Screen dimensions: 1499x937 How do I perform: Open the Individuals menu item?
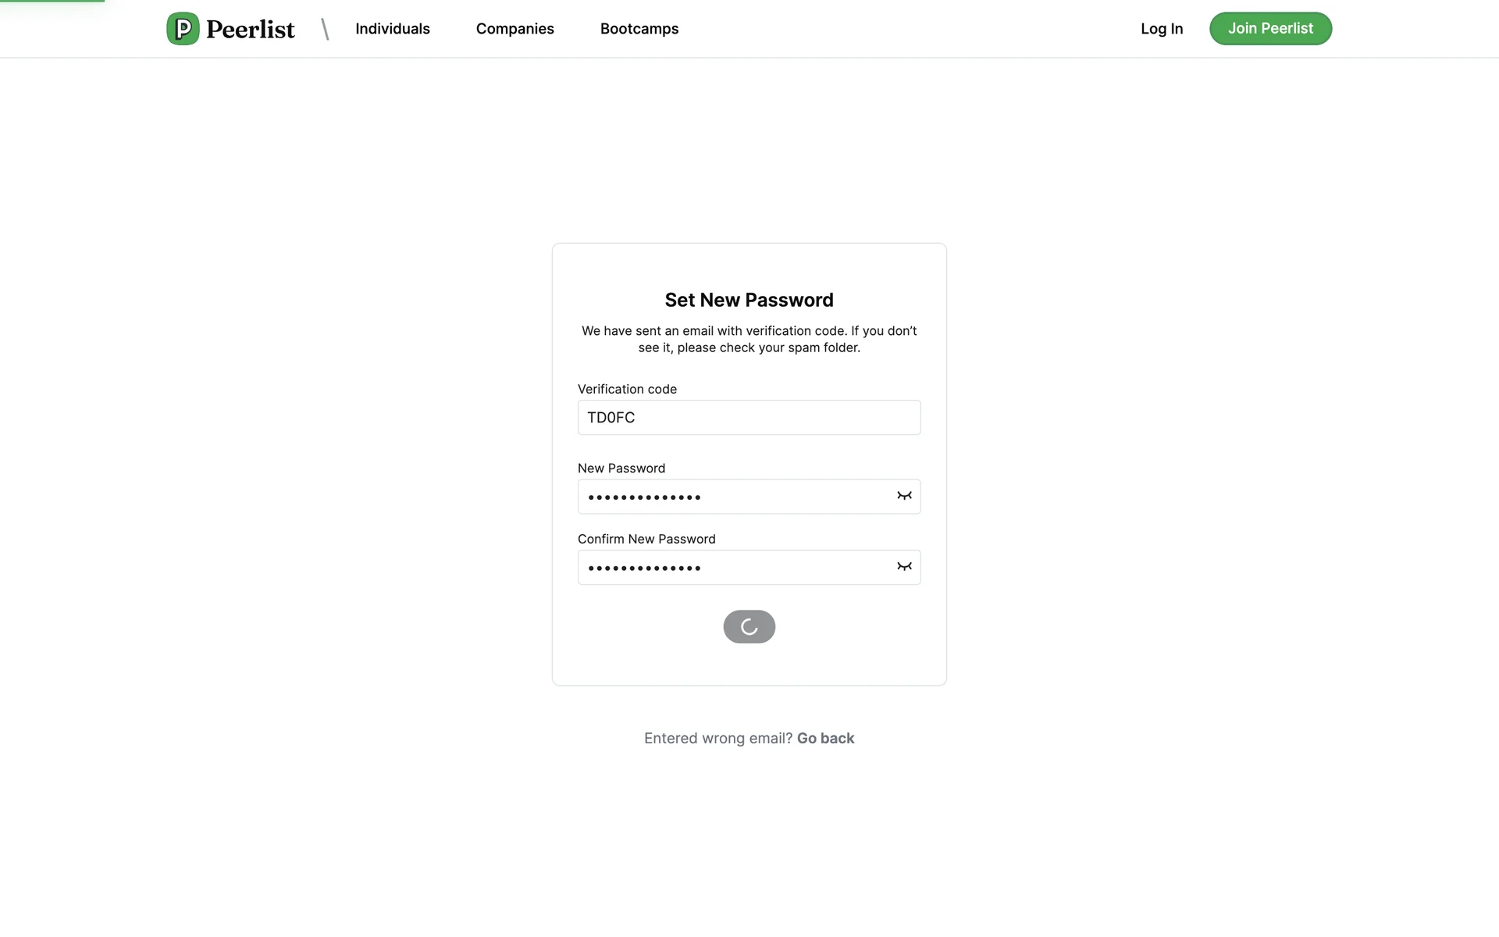tap(392, 29)
